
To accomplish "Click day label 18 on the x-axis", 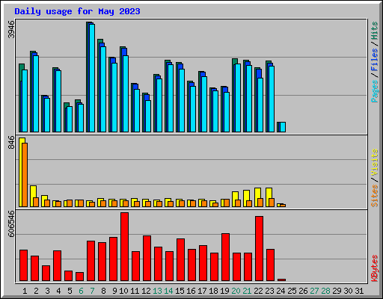I will [x=213, y=291].
